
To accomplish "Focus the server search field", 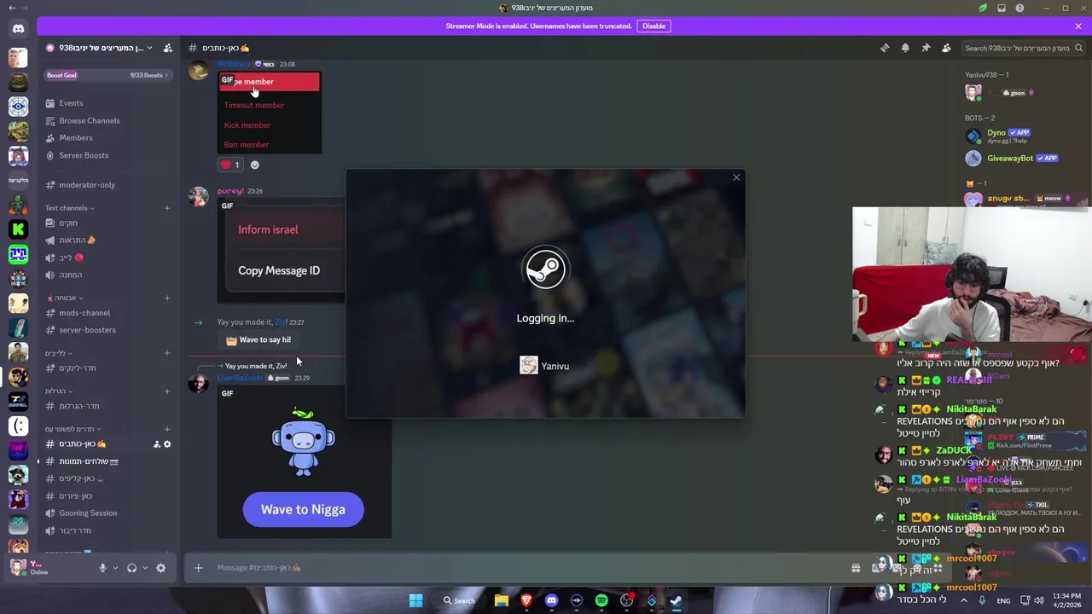I will pyautogui.click(x=1021, y=48).
